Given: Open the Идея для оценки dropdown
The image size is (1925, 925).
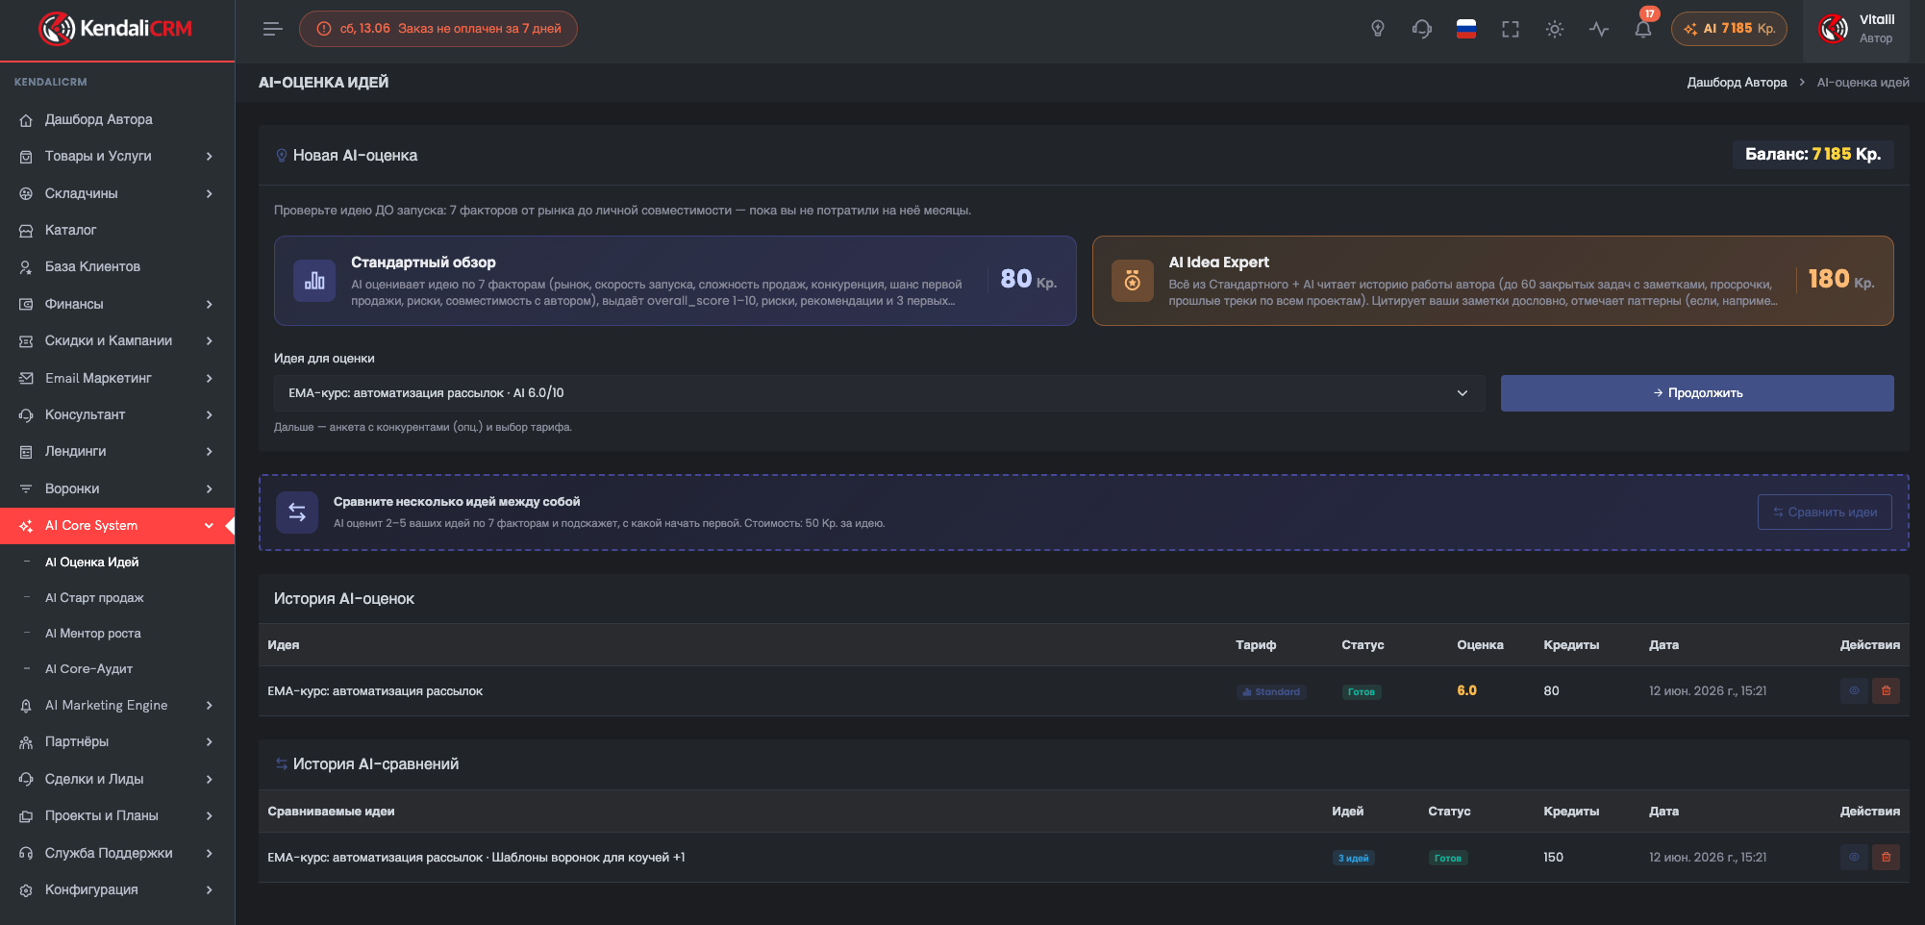Looking at the screenshot, I should pos(879,393).
